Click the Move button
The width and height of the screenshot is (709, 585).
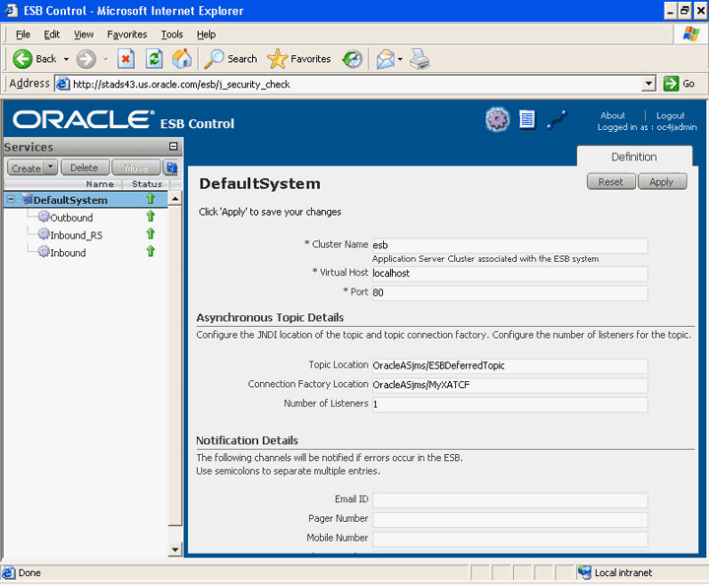pos(136,167)
